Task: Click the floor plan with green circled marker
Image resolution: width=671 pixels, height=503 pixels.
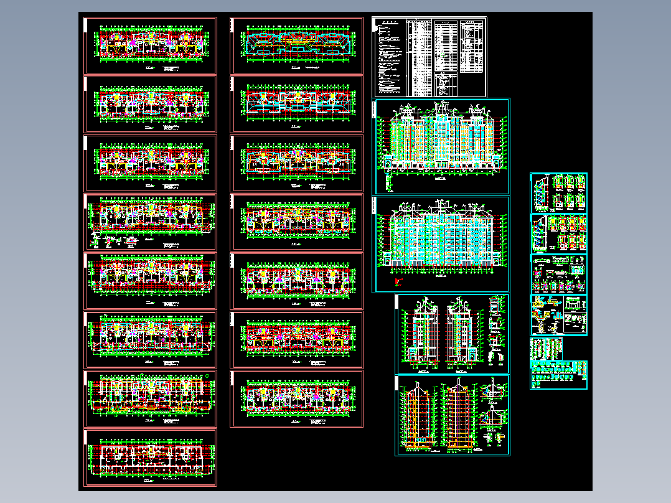Action: (150, 399)
